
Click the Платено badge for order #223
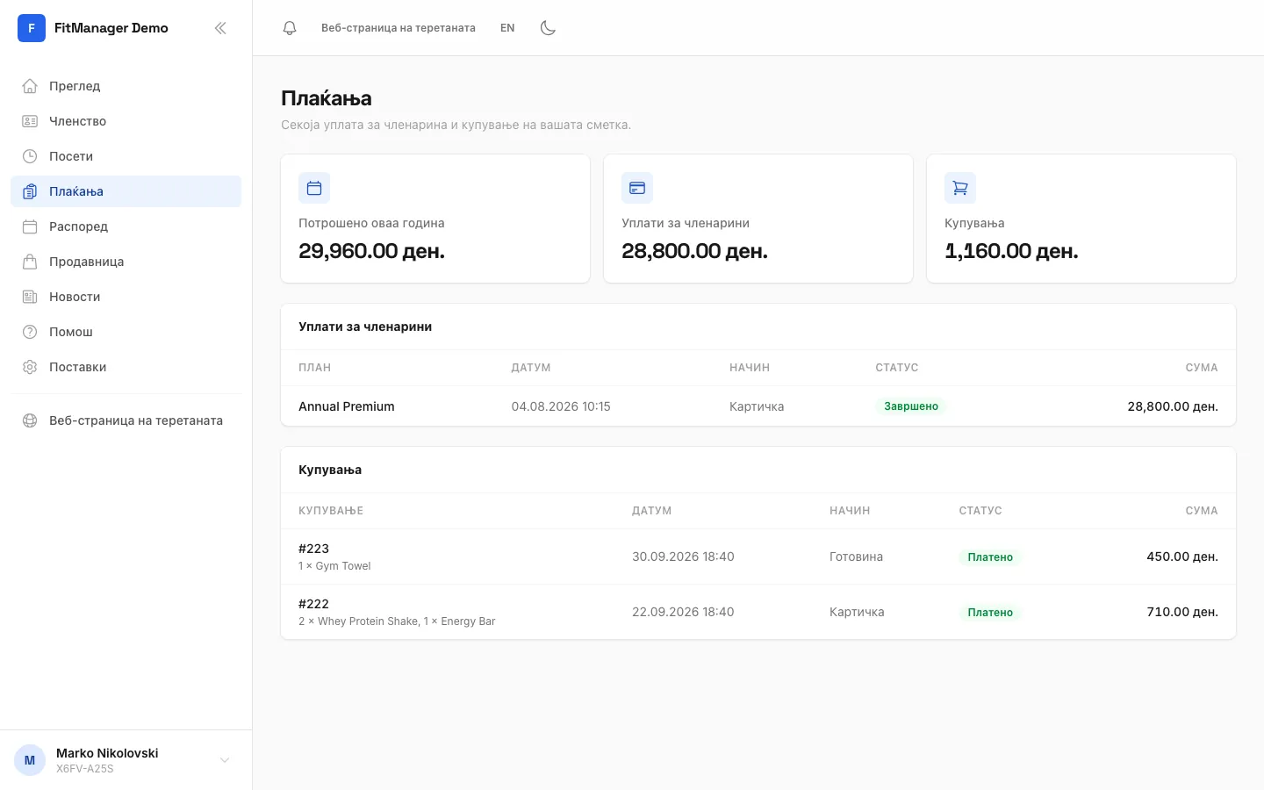[x=990, y=557]
